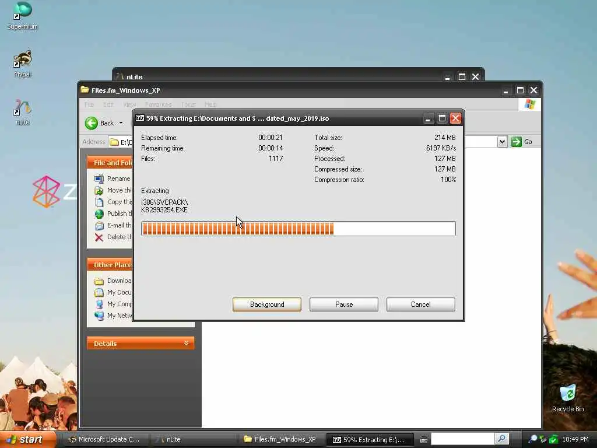This screenshot has width=597, height=448.
Task: Click the Back arrow icon in Explorer
Action: [x=92, y=123]
